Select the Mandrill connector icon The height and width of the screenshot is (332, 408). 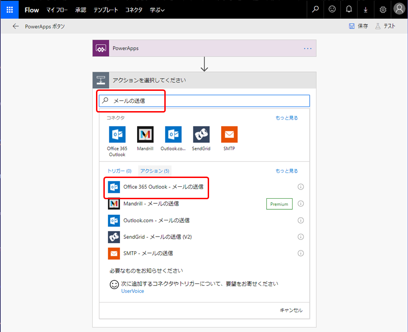(145, 135)
